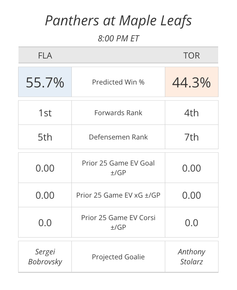This screenshot has width=237, height=290.
Task: Click the Projected Goalie row label
Action: [118, 257]
